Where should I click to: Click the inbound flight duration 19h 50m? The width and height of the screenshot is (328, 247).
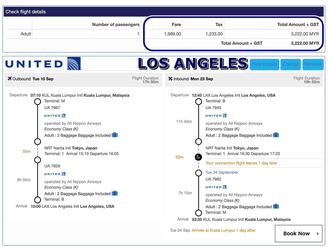312,82
